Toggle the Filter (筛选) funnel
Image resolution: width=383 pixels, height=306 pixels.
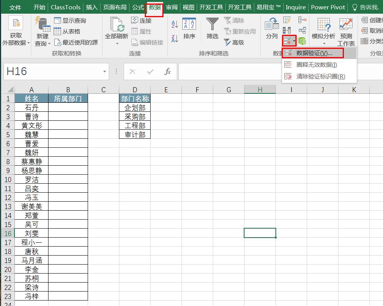212,28
